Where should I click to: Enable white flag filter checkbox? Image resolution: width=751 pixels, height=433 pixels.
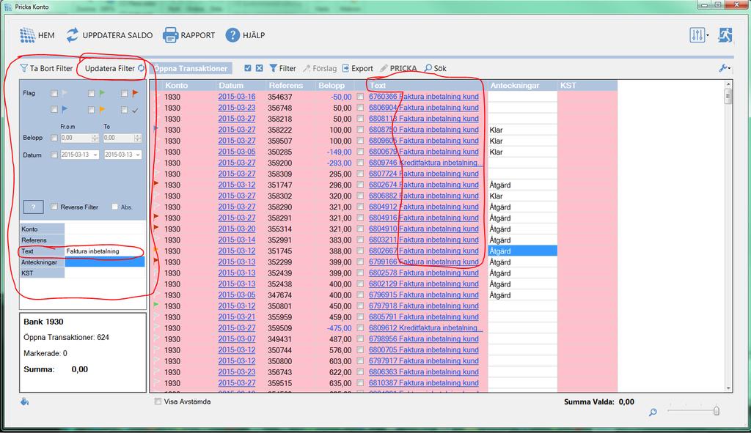[x=54, y=93]
